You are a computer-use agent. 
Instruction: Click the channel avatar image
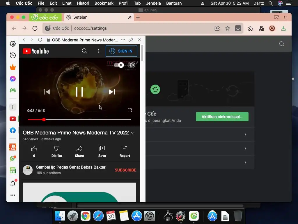point(28,170)
